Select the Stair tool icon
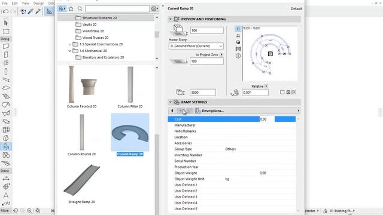 [x=6, y=96]
